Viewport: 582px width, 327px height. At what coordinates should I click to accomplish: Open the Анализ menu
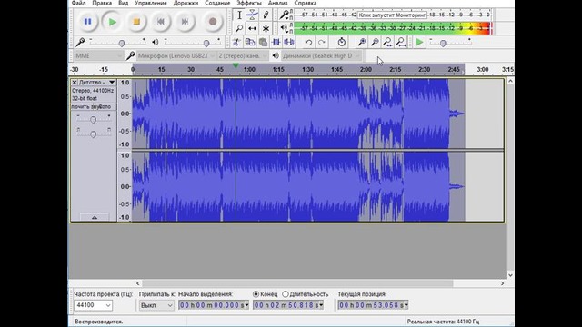pyautogui.click(x=277, y=3)
